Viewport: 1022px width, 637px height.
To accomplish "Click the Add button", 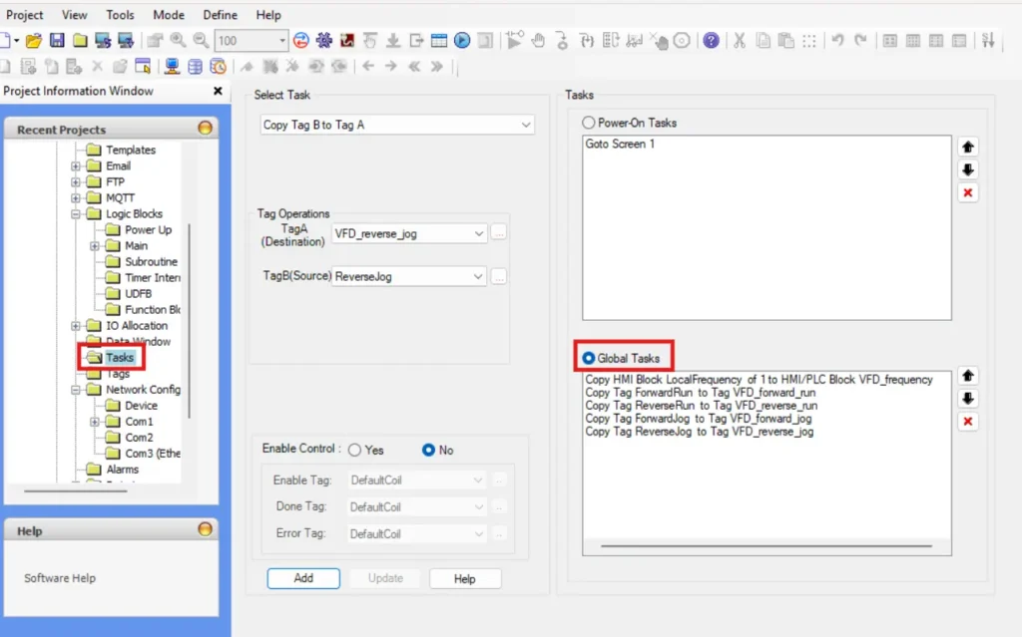I will click(x=303, y=578).
